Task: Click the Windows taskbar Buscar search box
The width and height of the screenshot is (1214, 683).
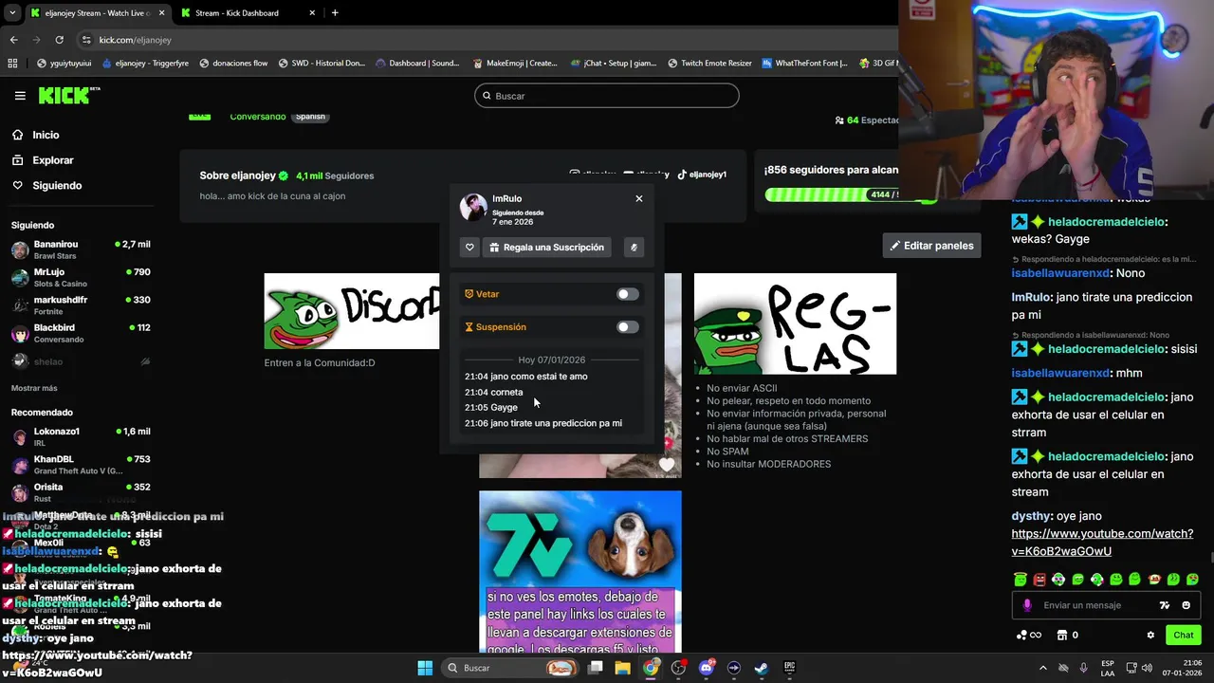Action: click(509, 668)
